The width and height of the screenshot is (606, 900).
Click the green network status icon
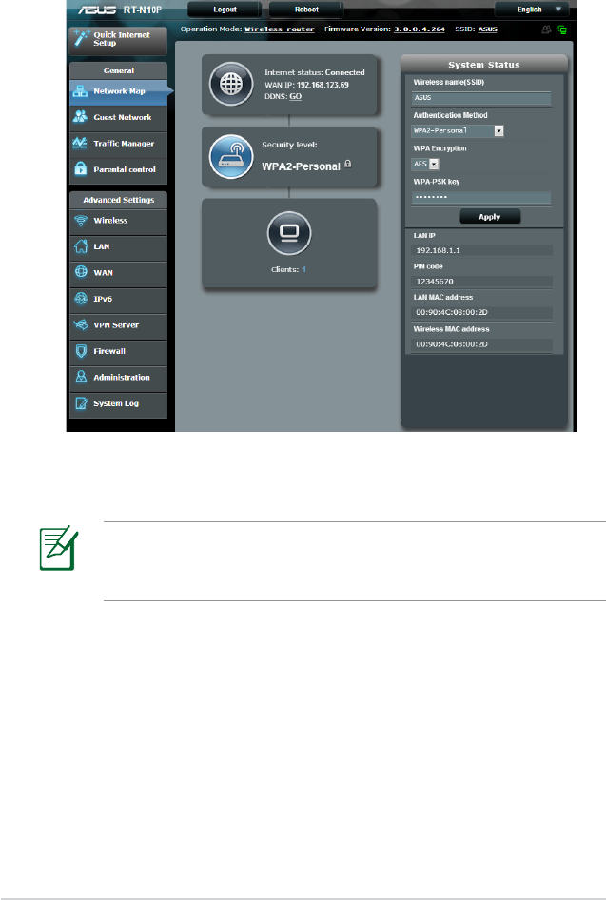[x=562, y=29]
